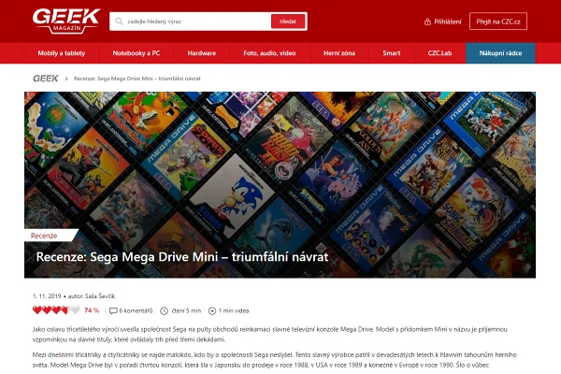Click the Hledat search button
Viewport: 561px width, 374px height.
tap(288, 22)
